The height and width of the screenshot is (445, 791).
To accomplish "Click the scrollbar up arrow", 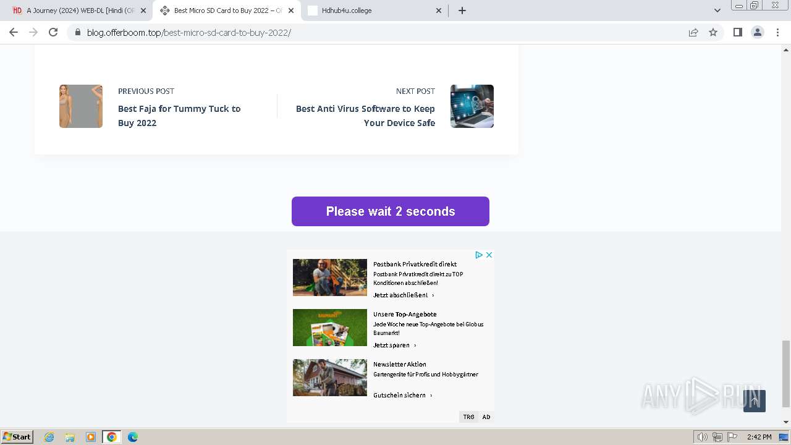I will [x=786, y=49].
